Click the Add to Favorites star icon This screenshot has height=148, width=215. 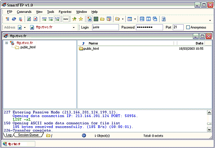click(74, 19)
